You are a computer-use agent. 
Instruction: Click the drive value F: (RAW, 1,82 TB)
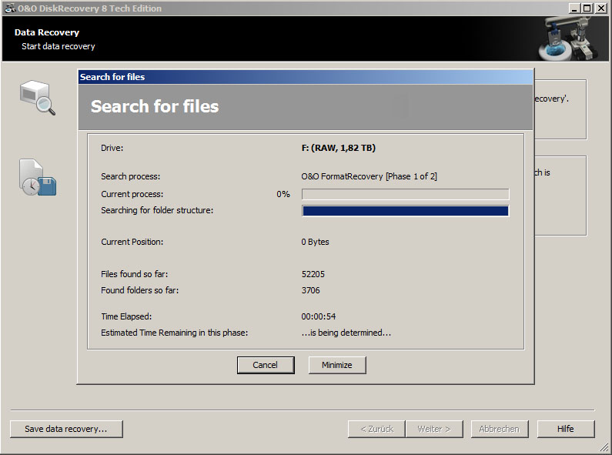(x=339, y=148)
